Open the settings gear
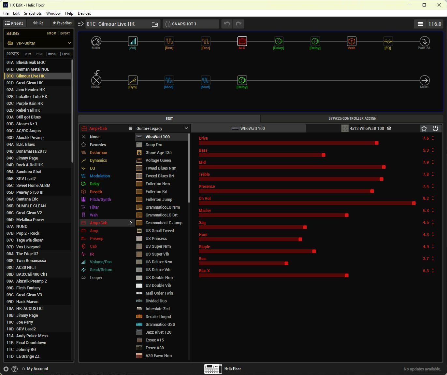The height and width of the screenshot is (375, 447). (6, 369)
